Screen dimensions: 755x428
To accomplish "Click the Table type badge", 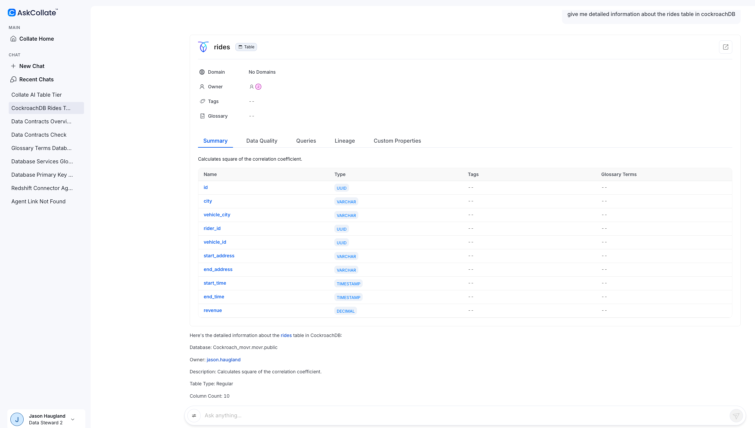I will [x=246, y=47].
